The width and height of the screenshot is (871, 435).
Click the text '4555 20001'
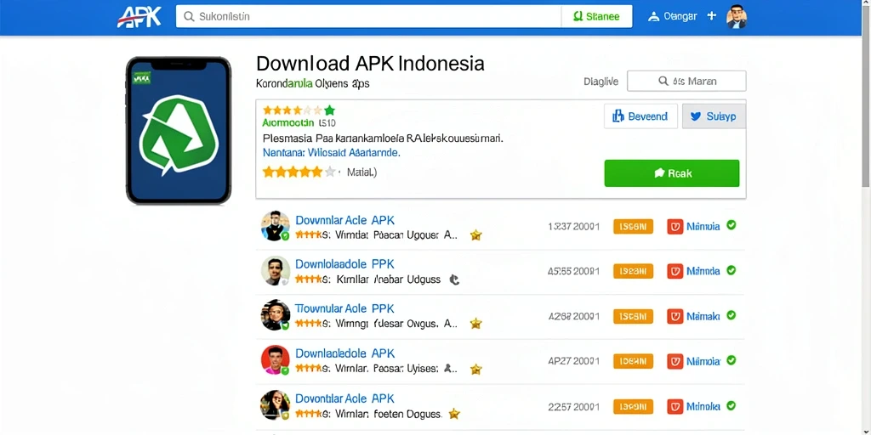[574, 271]
